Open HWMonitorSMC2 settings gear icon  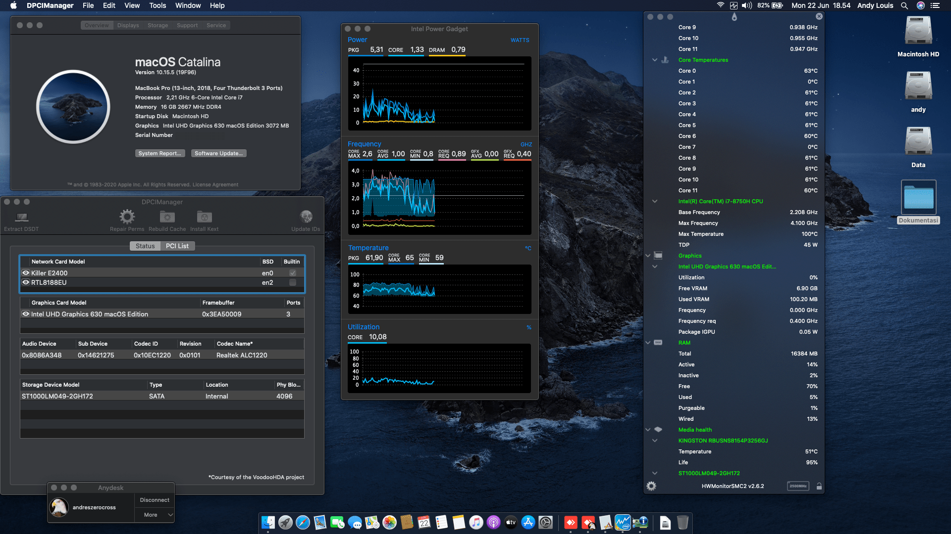click(x=651, y=486)
